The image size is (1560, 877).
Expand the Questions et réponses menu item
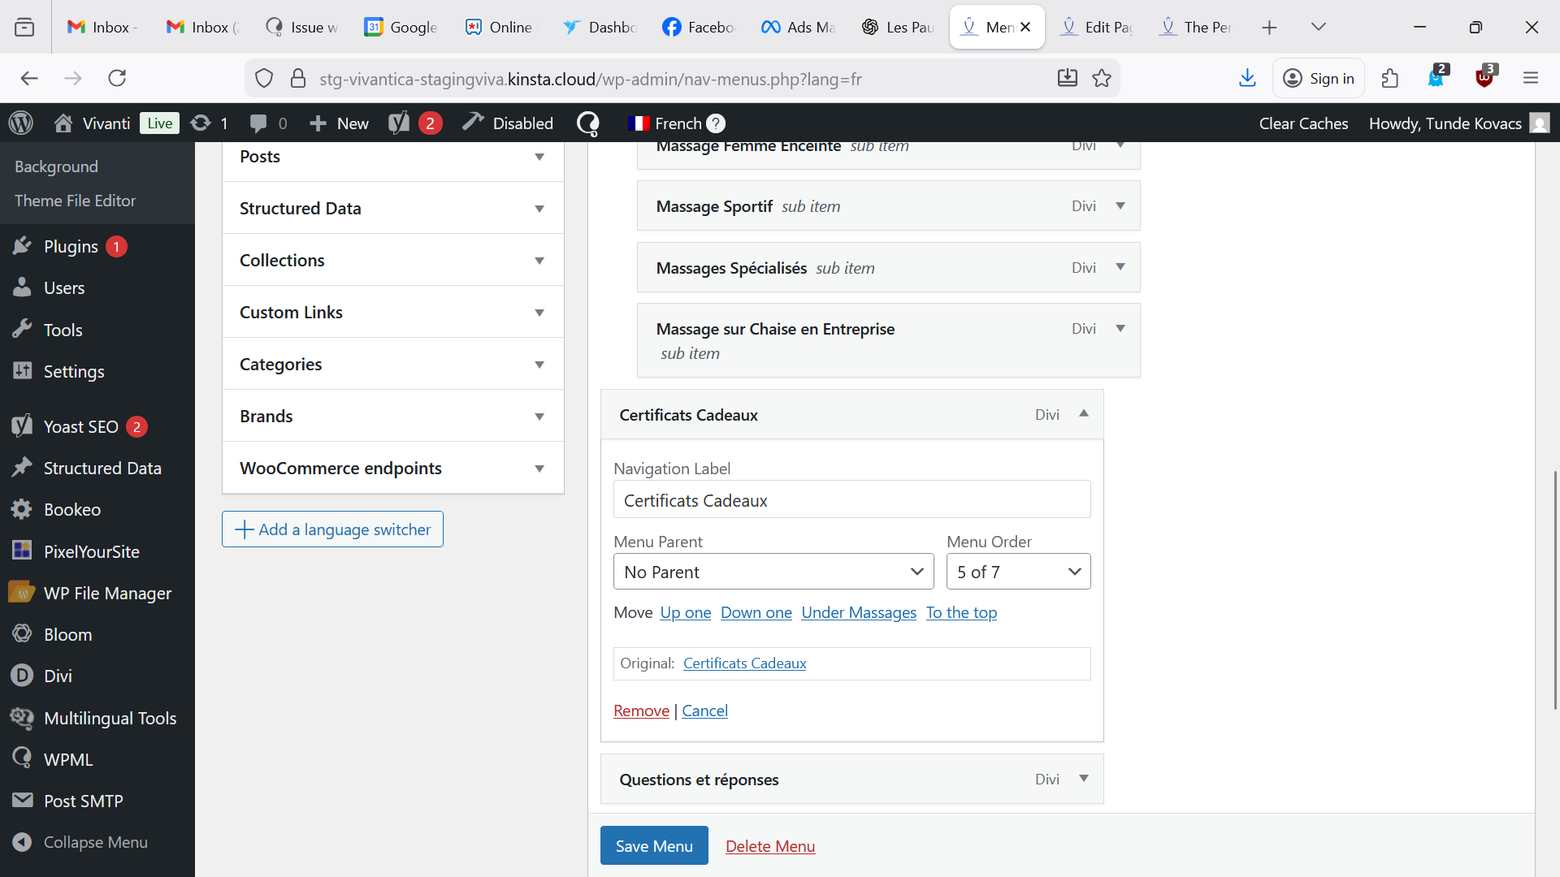point(1083,779)
